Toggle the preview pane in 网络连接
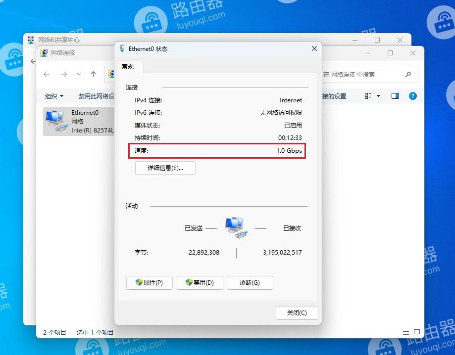455x355 pixels. (x=395, y=96)
